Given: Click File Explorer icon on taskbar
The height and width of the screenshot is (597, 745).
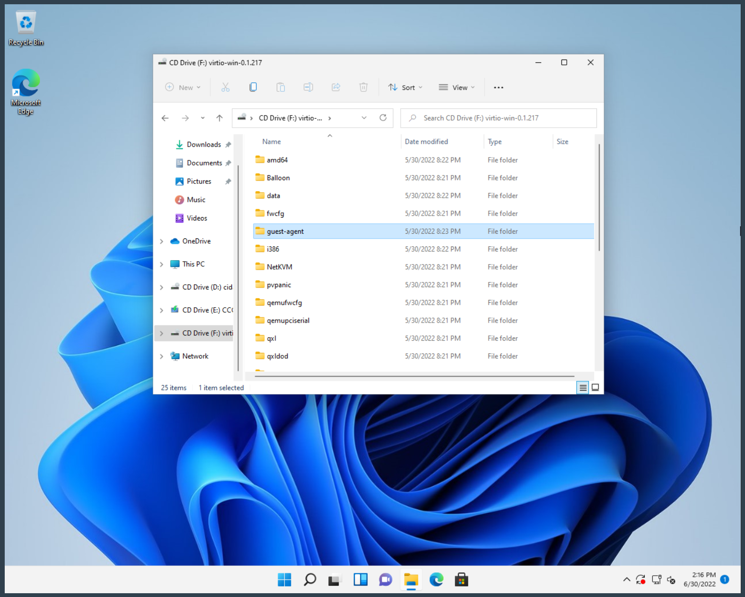Looking at the screenshot, I should (411, 579).
